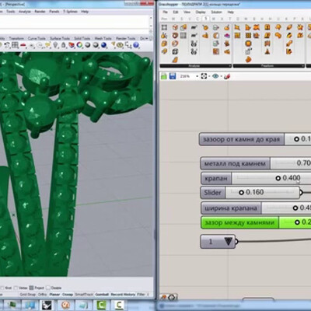Click the red sketch marker icon
Image resolution: width=311 pixels, height=311 pixels.
coord(227,76)
